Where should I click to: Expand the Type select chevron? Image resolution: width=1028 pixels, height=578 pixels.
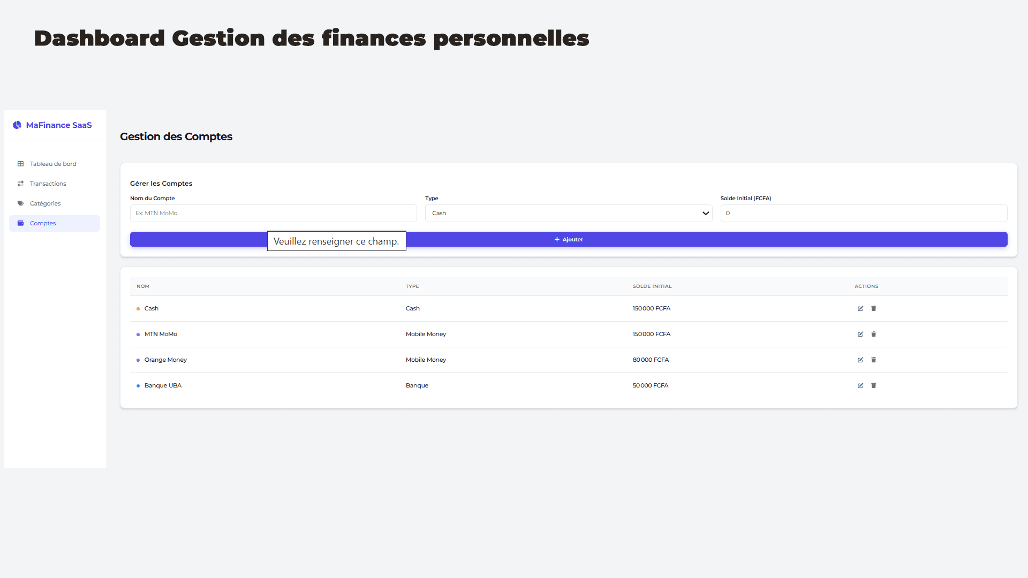pos(706,213)
